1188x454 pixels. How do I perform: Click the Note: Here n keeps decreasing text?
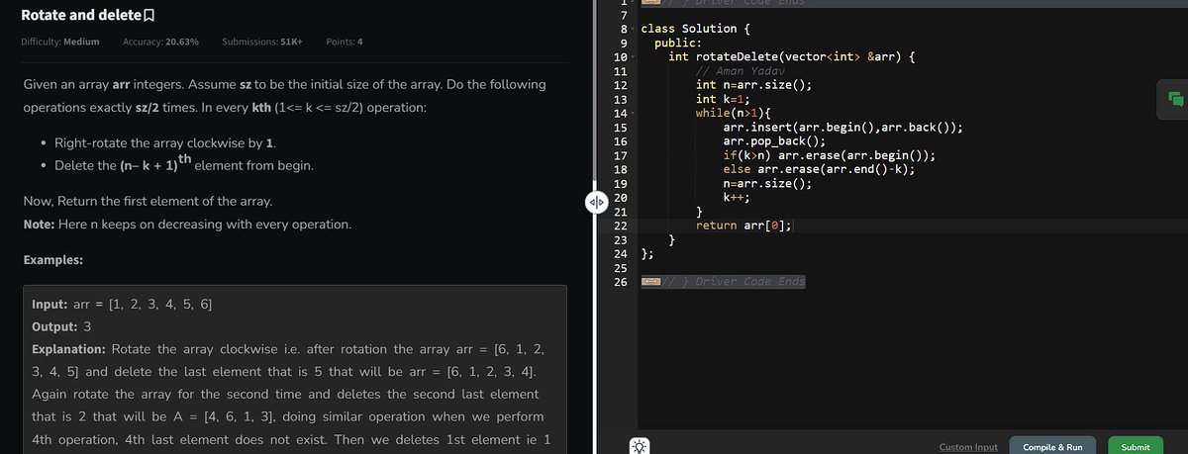tap(186, 225)
